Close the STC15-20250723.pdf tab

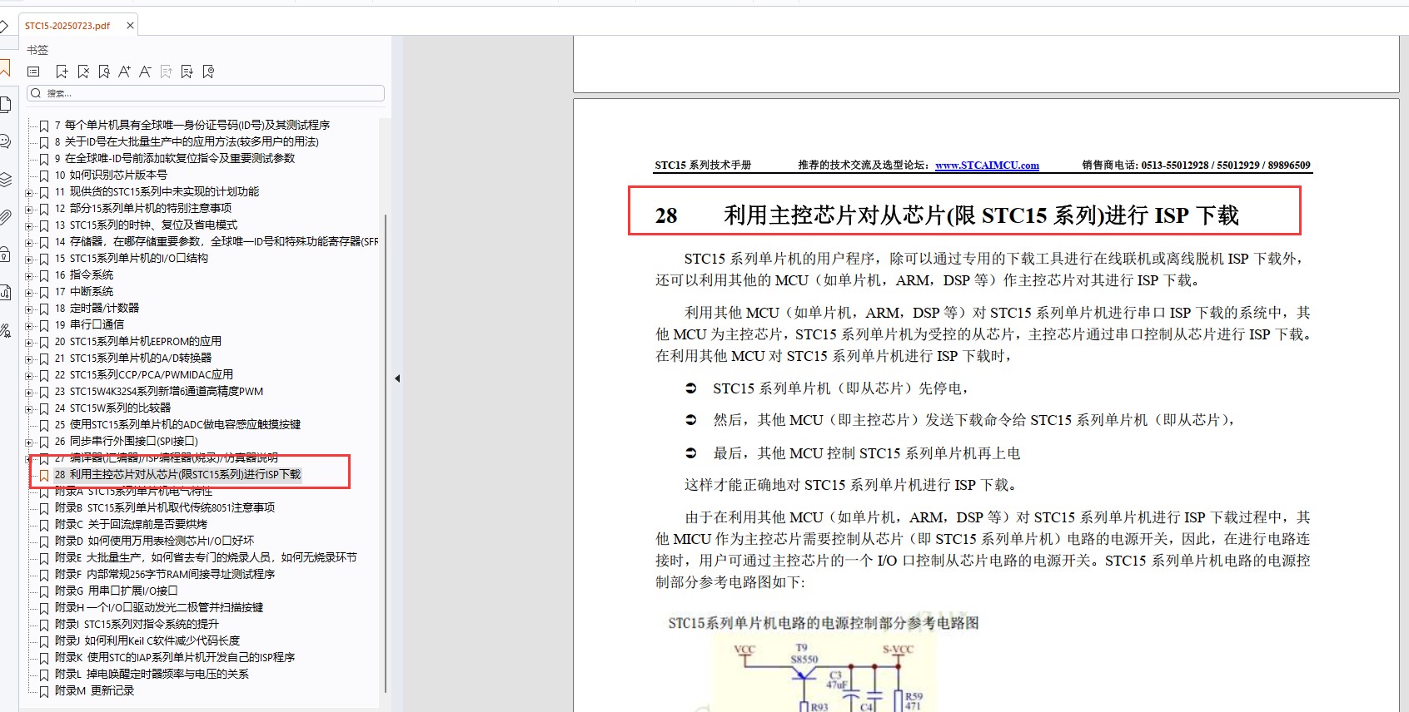click(130, 26)
